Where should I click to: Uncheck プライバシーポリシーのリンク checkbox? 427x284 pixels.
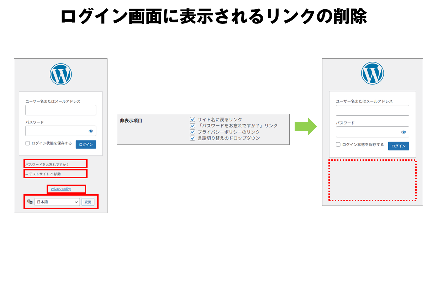point(193,132)
